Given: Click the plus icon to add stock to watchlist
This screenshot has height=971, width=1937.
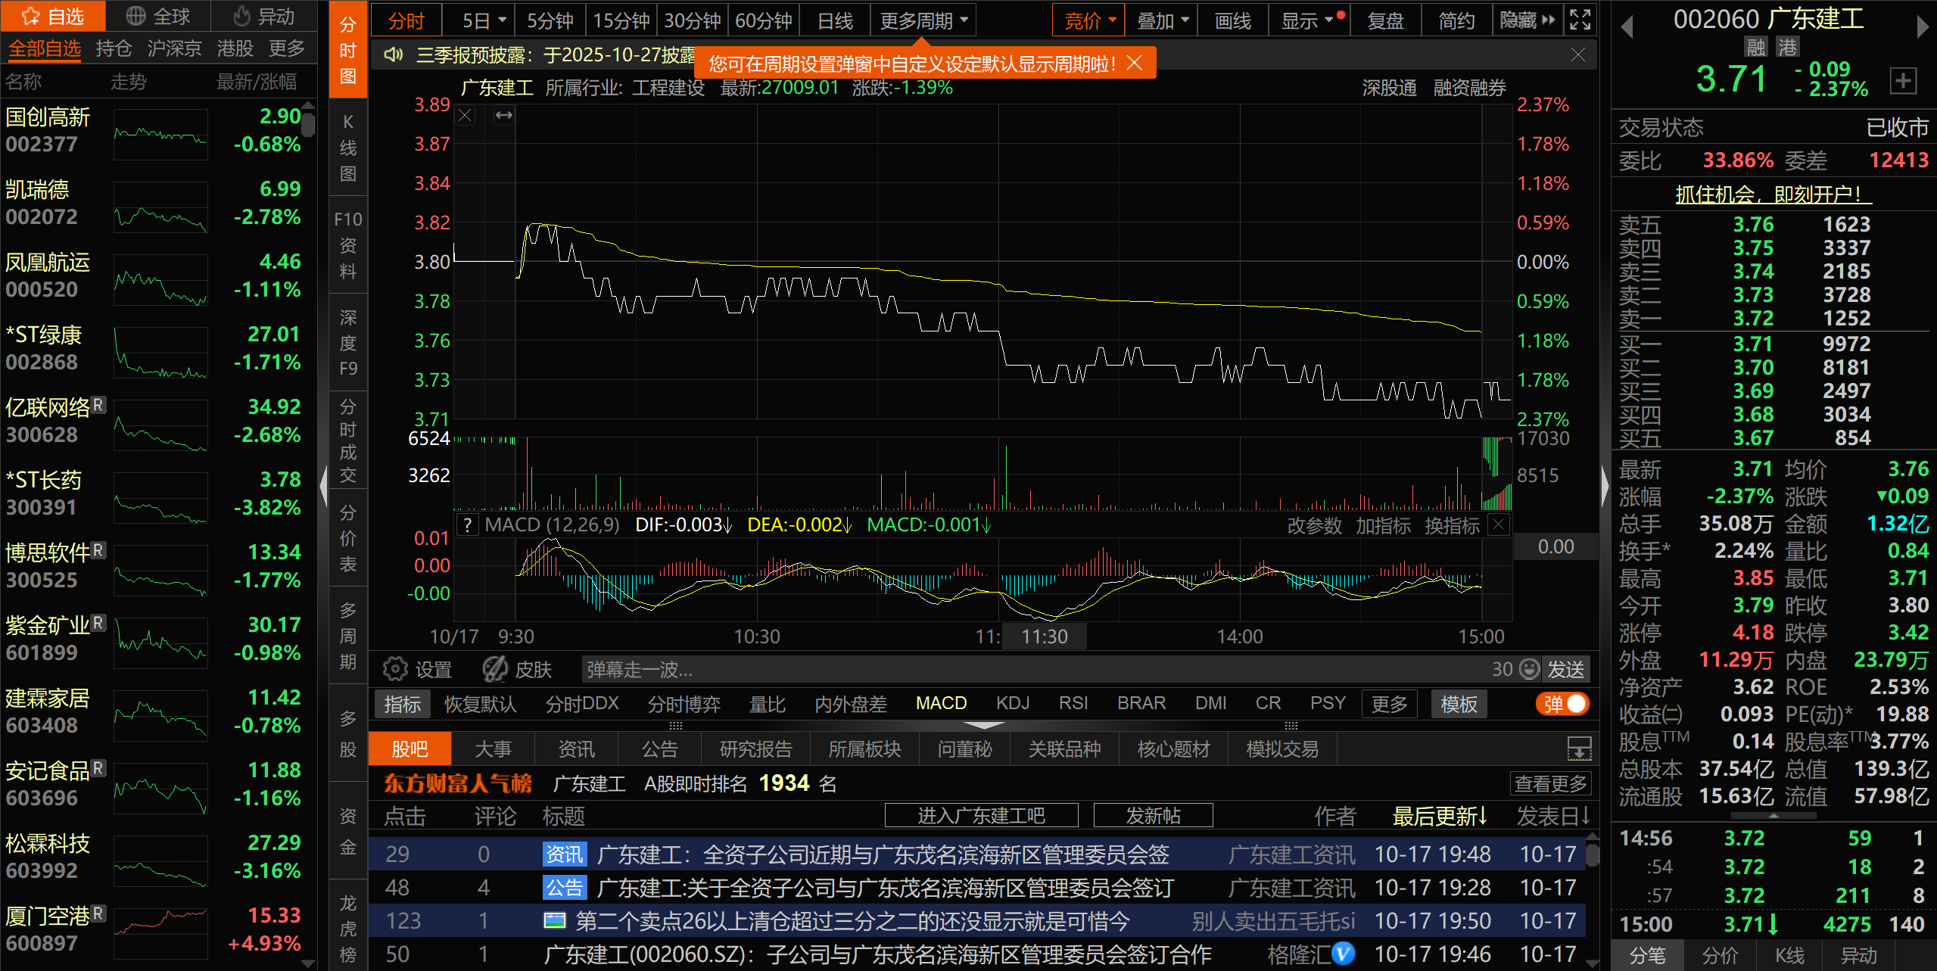Looking at the screenshot, I should [1903, 80].
